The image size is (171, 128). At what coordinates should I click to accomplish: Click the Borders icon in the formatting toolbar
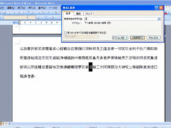pyautogui.click(x=46, y=18)
